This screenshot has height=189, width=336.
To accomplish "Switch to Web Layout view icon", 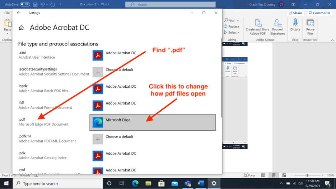I will (284, 175).
